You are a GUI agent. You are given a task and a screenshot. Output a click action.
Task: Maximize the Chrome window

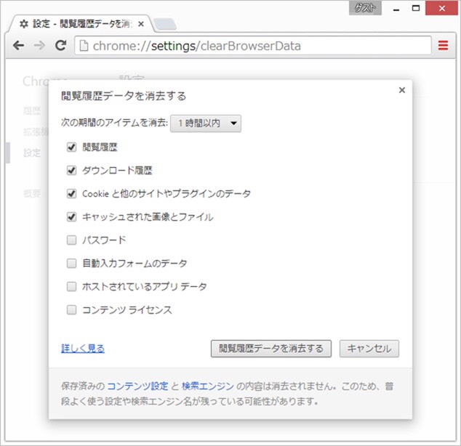point(416,8)
